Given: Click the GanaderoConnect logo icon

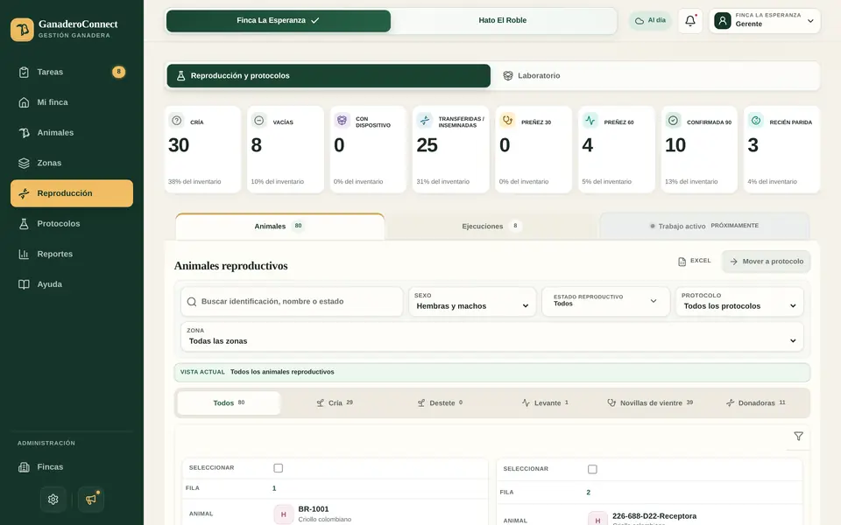Looking at the screenshot, I should point(22,30).
